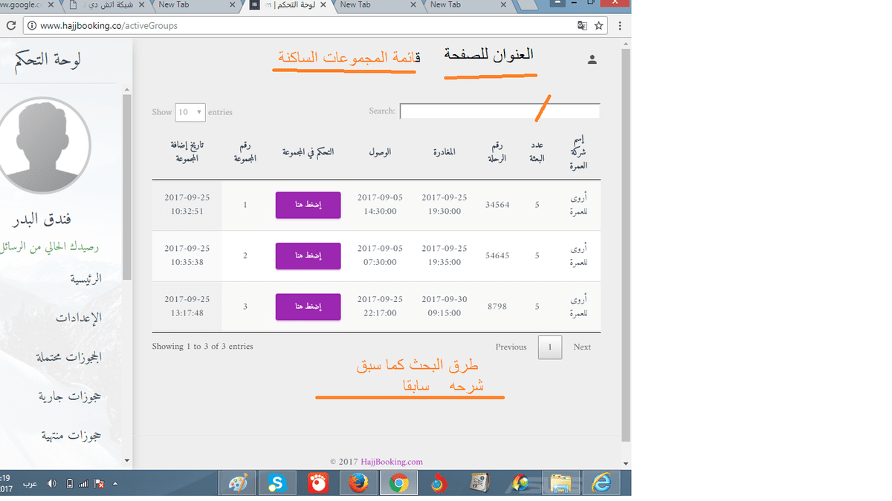Click the page reload icon
The width and height of the screenshot is (892, 501).
coord(10,24)
